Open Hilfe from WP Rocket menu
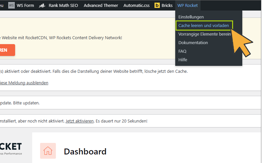263x163 pixels. [x=183, y=60]
